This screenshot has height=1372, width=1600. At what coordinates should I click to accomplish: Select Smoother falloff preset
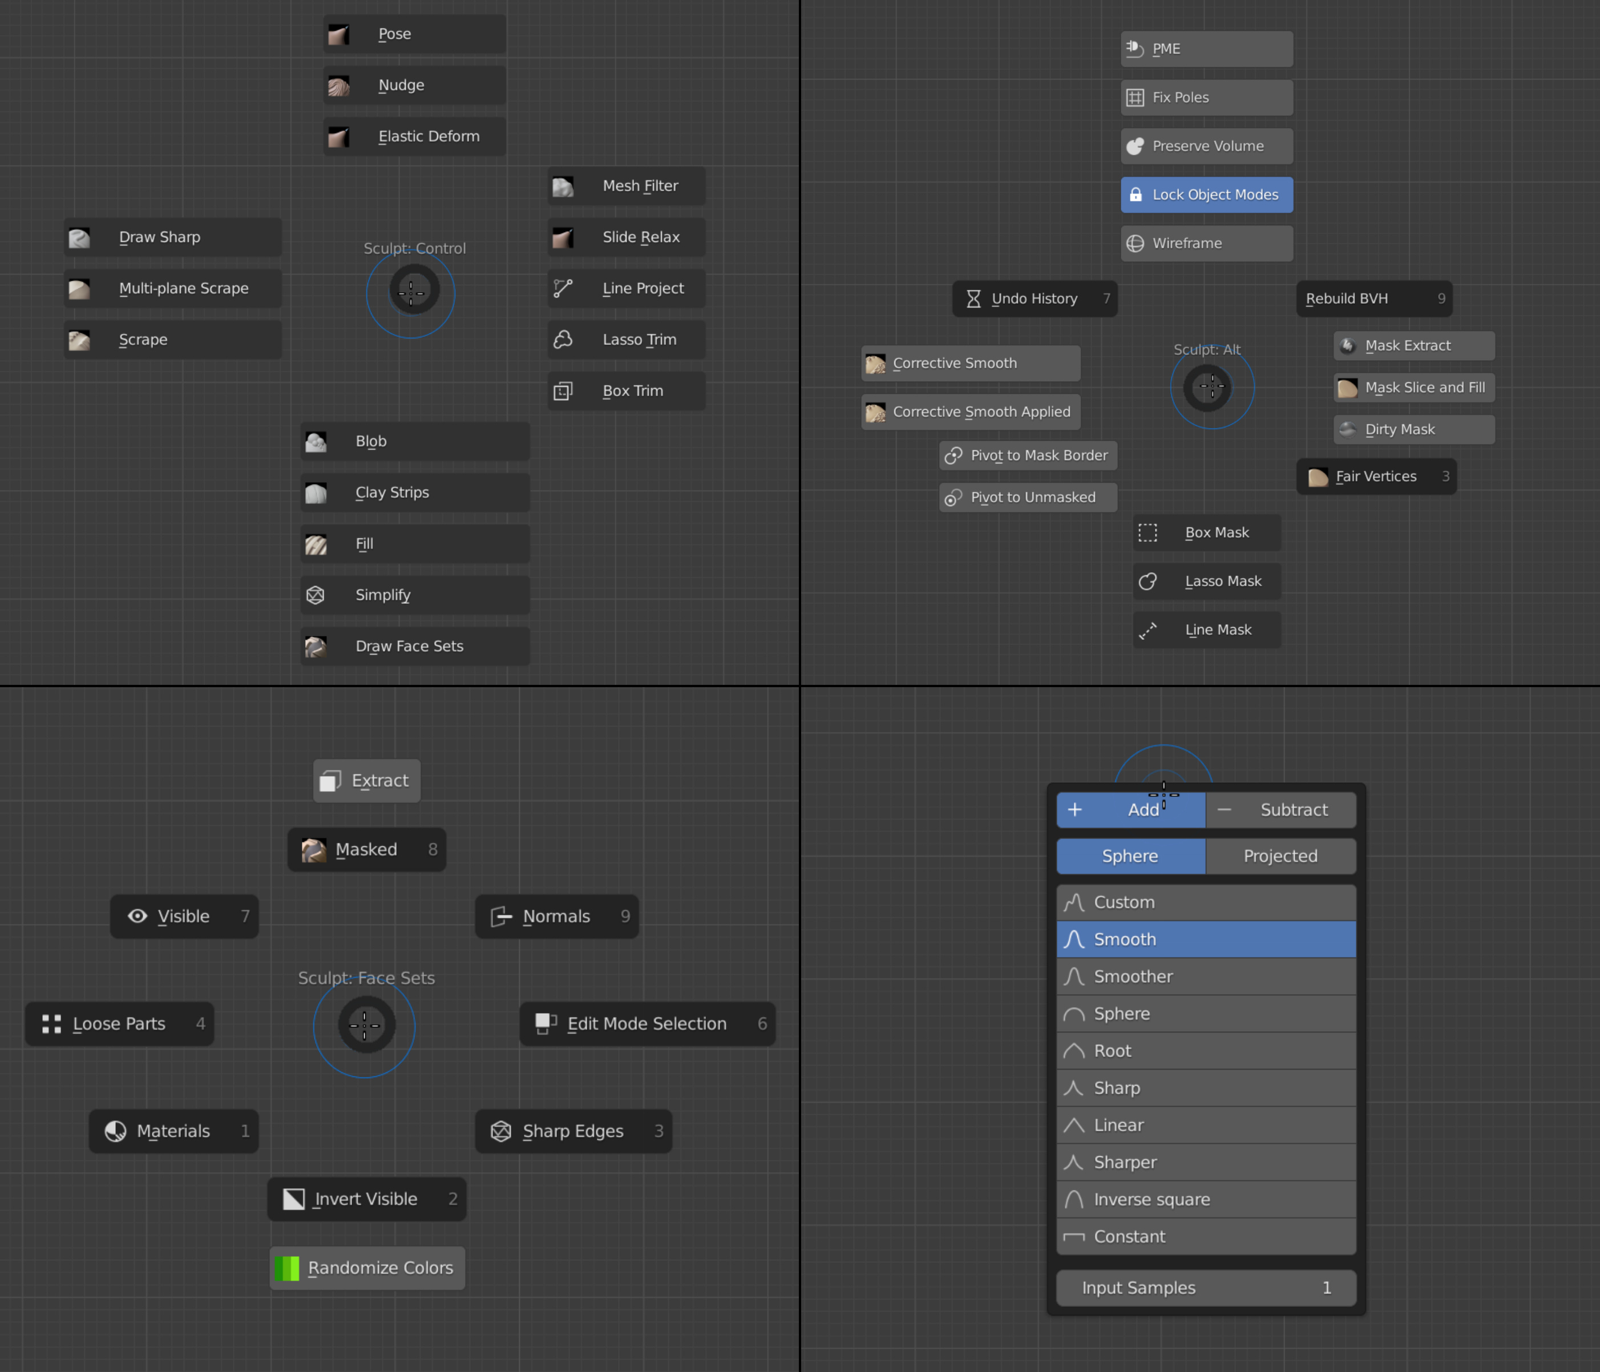(1206, 976)
